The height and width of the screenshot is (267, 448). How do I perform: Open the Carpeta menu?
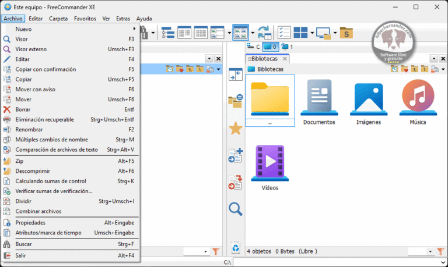click(x=58, y=19)
